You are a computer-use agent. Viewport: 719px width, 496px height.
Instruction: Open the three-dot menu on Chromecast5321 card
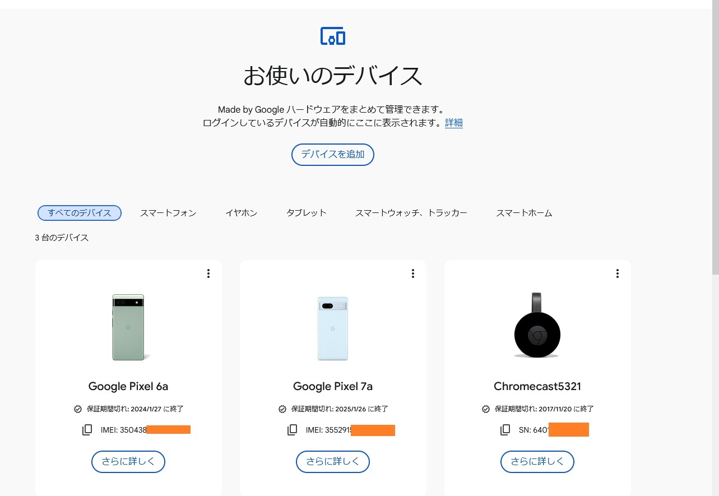point(618,274)
